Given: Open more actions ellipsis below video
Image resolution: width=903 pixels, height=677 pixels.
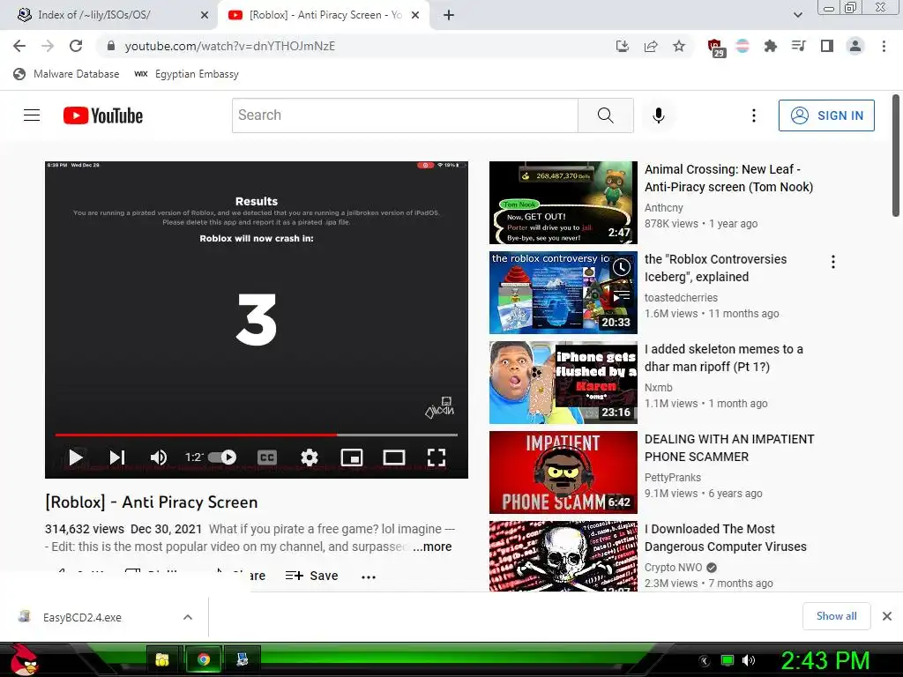Looking at the screenshot, I should pyautogui.click(x=369, y=577).
